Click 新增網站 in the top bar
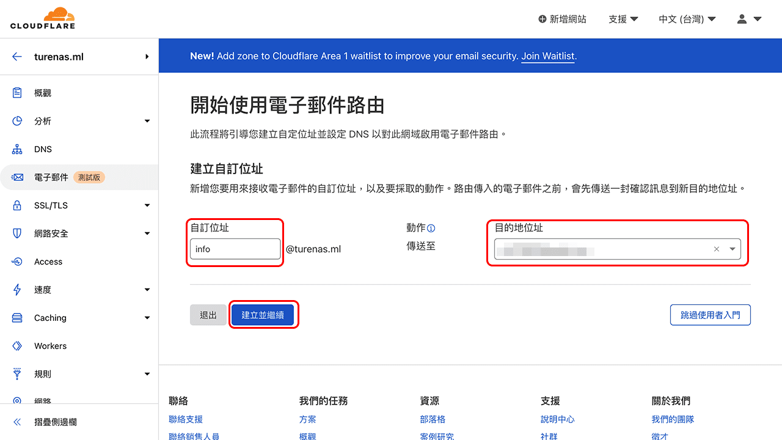 pos(562,19)
